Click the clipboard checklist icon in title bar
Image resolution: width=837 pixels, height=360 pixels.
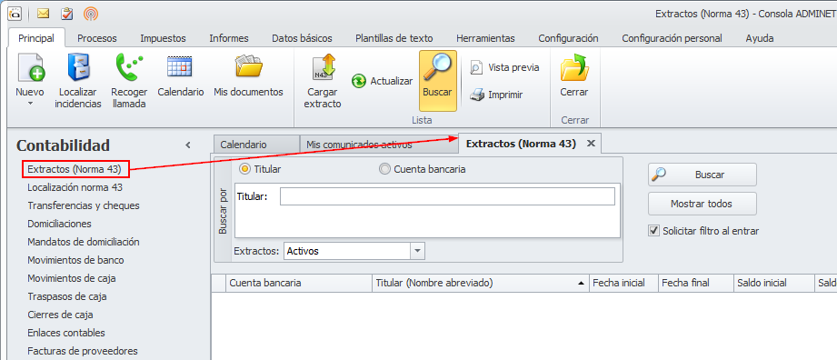(67, 14)
